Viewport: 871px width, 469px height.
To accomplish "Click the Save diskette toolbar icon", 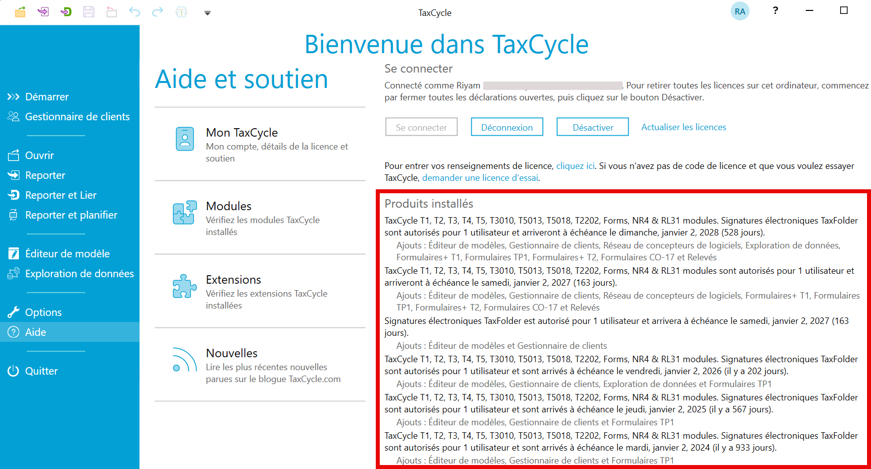I will [x=89, y=12].
